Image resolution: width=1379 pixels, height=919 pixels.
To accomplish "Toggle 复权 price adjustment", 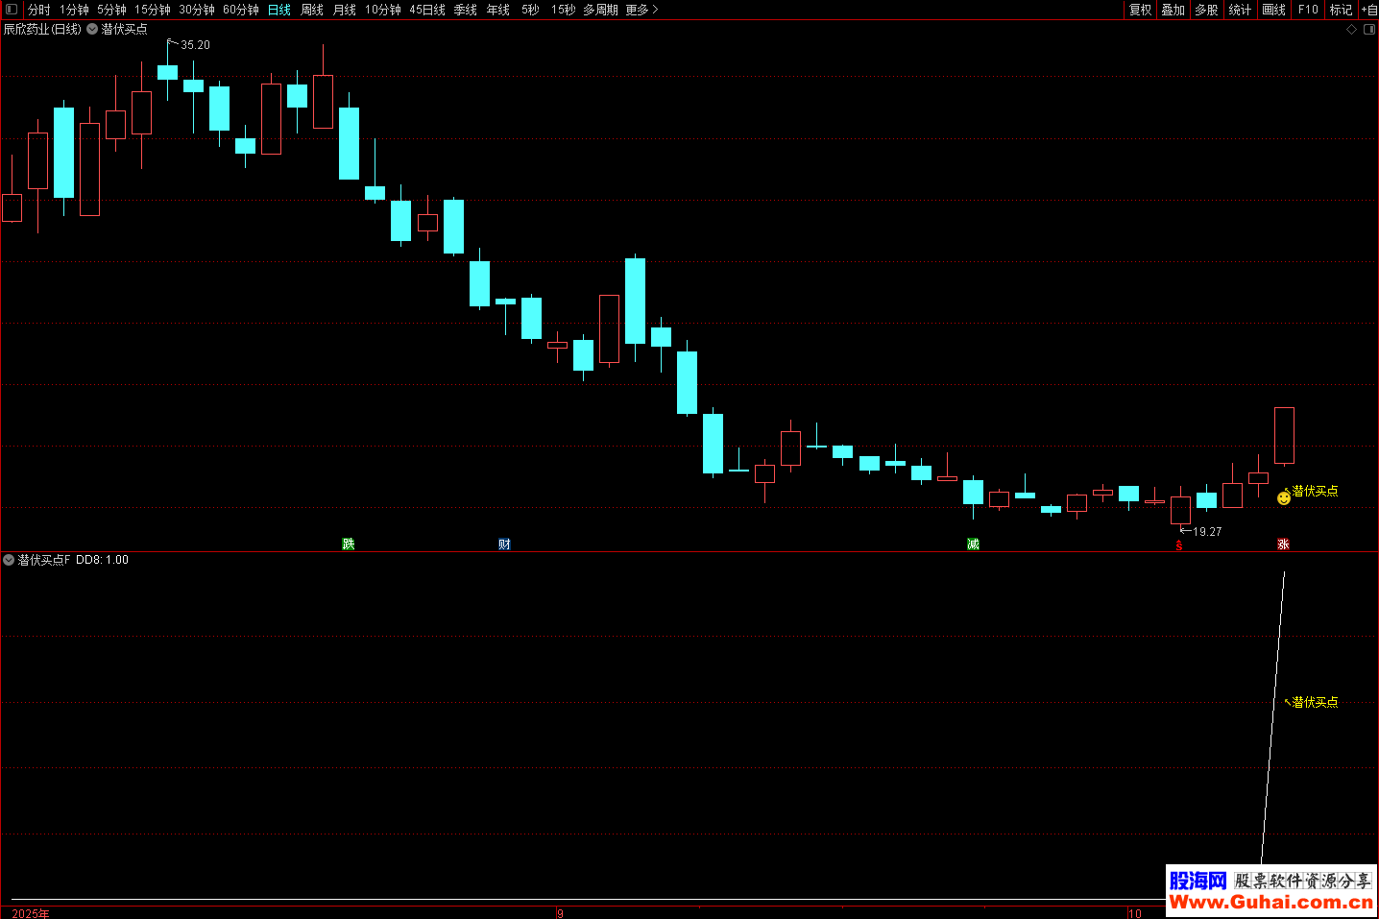I will [x=1140, y=10].
